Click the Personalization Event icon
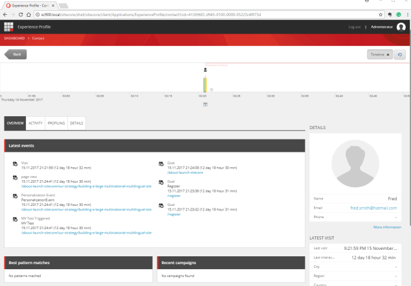The width and height of the screenshot is (411, 286). 15,196
